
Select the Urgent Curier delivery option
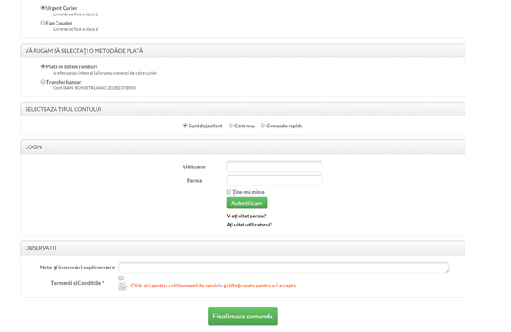[x=43, y=8]
